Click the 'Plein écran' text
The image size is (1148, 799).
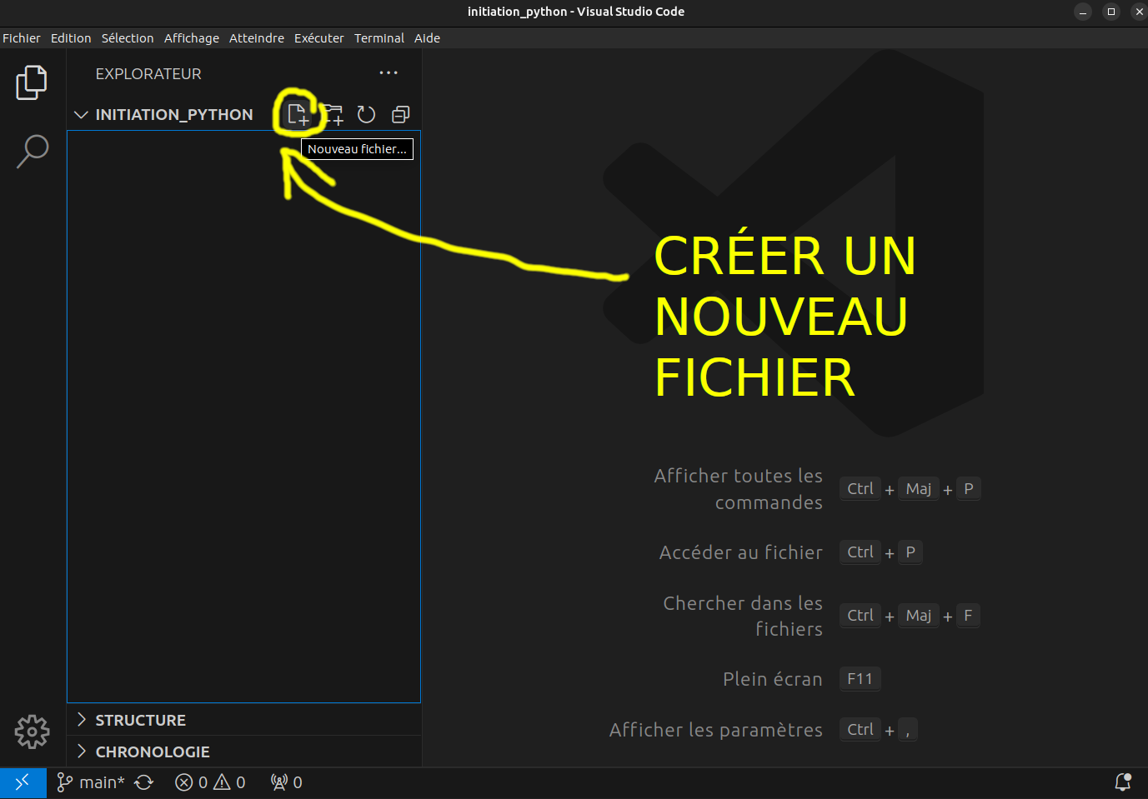point(773,679)
